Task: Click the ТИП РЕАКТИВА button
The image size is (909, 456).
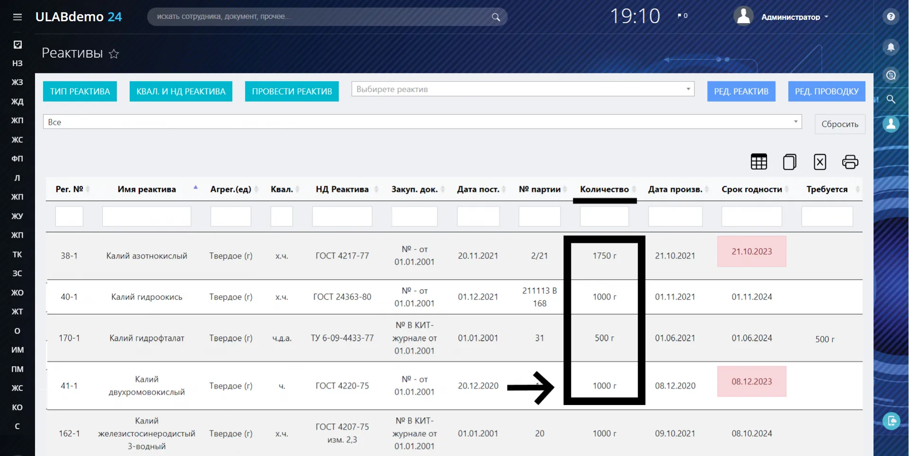Action: click(x=80, y=91)
